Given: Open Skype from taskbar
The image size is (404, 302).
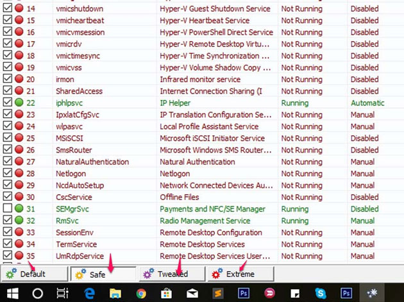Looking at the screenshot, I should (x=321, y=293).
